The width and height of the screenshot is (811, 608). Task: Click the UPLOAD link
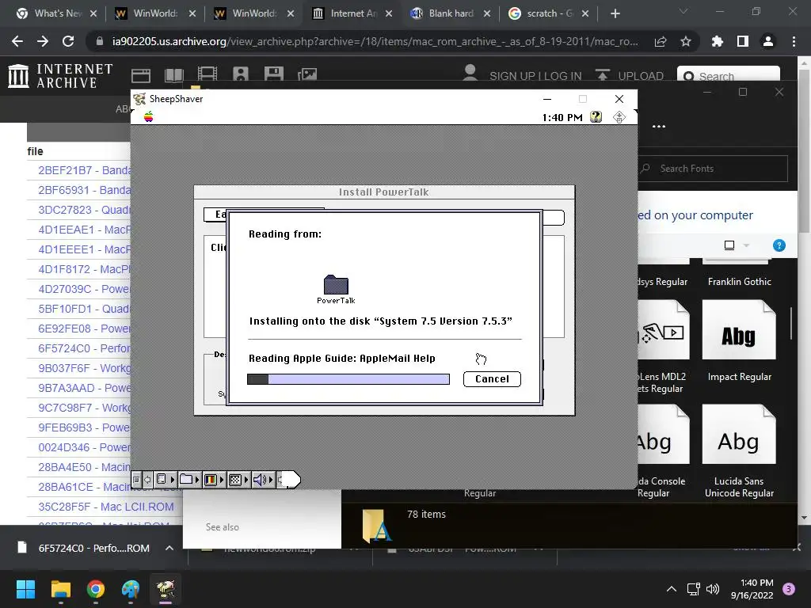(x=640, y=76)
